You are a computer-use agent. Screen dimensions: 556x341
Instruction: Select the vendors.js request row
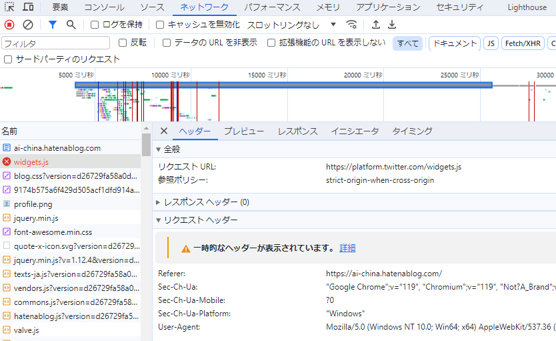tap(71, 288)
